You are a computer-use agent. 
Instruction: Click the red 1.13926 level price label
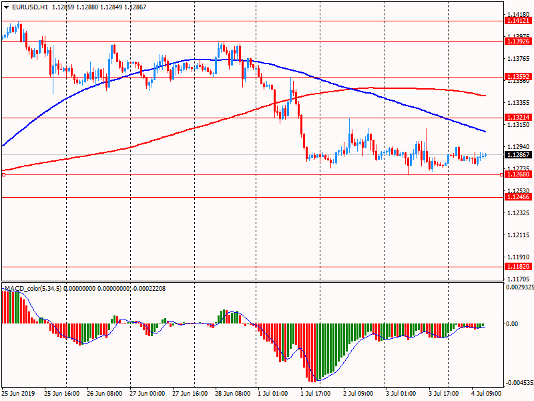(518, 41)
